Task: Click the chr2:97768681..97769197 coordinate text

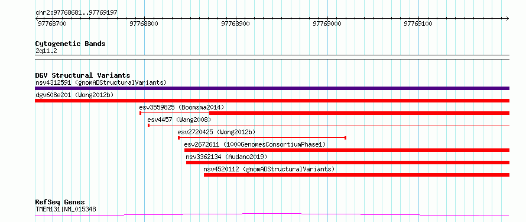Action: (x=76, y=13)
